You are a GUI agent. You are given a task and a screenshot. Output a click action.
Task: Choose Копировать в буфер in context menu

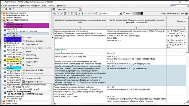(x=38, y=70)
